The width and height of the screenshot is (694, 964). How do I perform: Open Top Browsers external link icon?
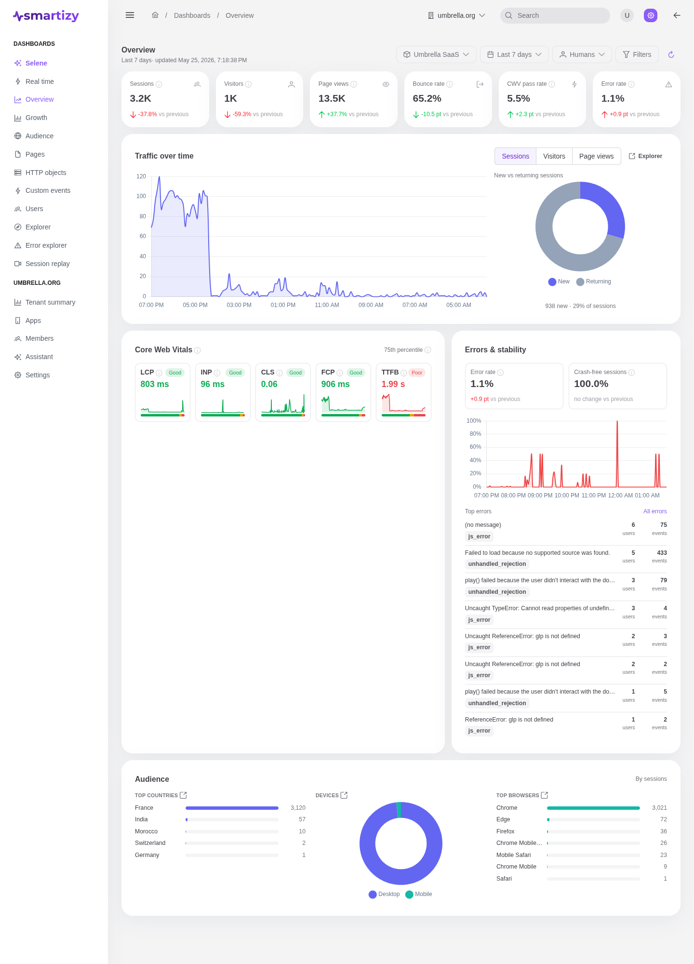pyautogui.click(x=545, y=795)
